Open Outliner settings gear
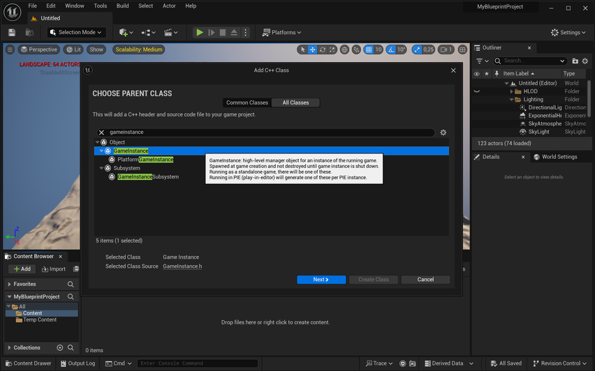595x371 pixels. [x=585, y=61]
